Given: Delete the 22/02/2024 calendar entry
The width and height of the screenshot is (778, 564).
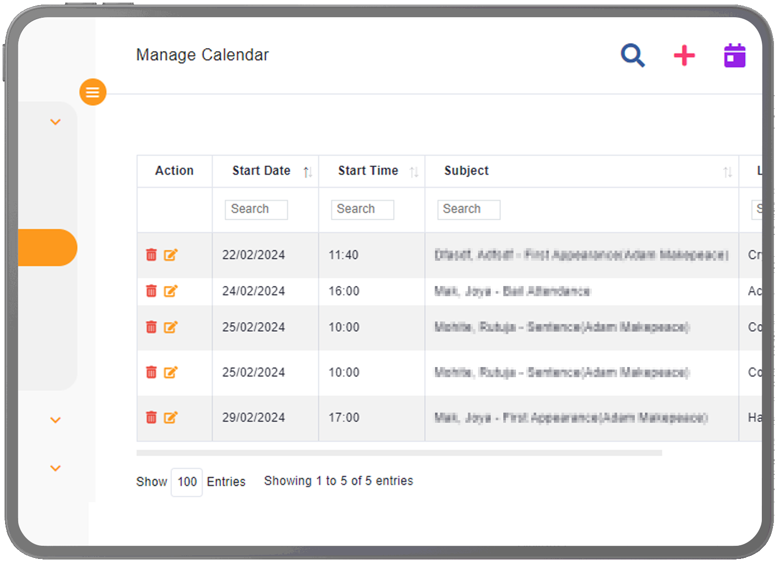Looking at the screenshot, I should tap(151, 255).
